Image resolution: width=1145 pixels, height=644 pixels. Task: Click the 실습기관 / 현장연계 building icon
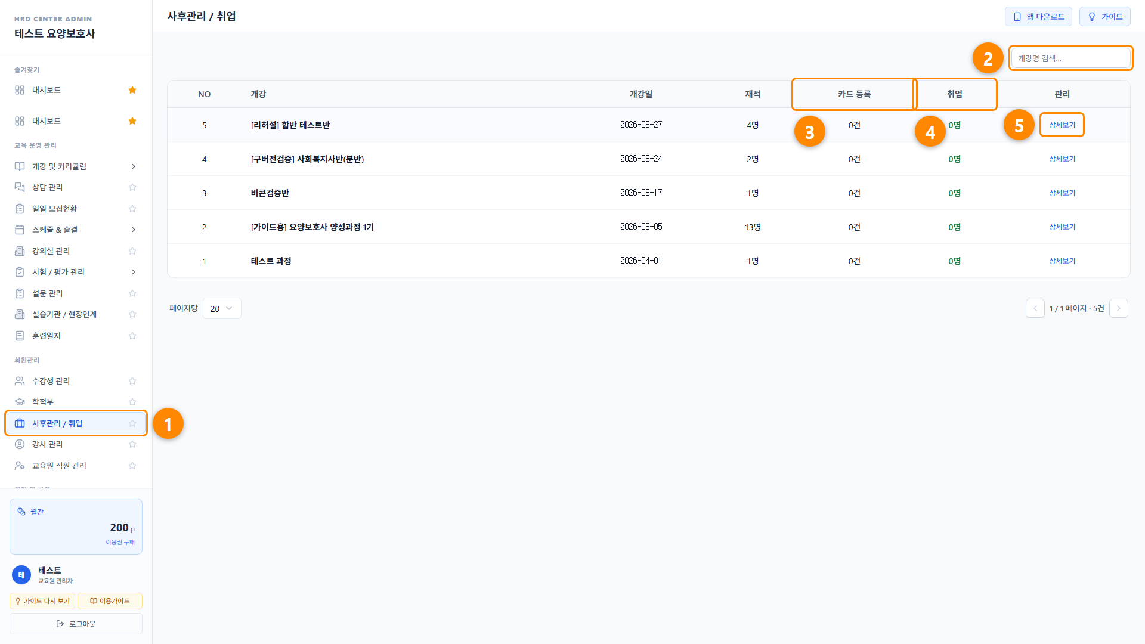20,314
